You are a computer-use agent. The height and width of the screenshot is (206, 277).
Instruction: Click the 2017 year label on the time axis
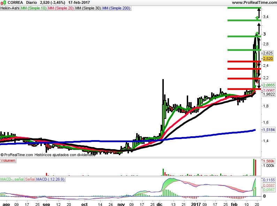pos(196,204)
